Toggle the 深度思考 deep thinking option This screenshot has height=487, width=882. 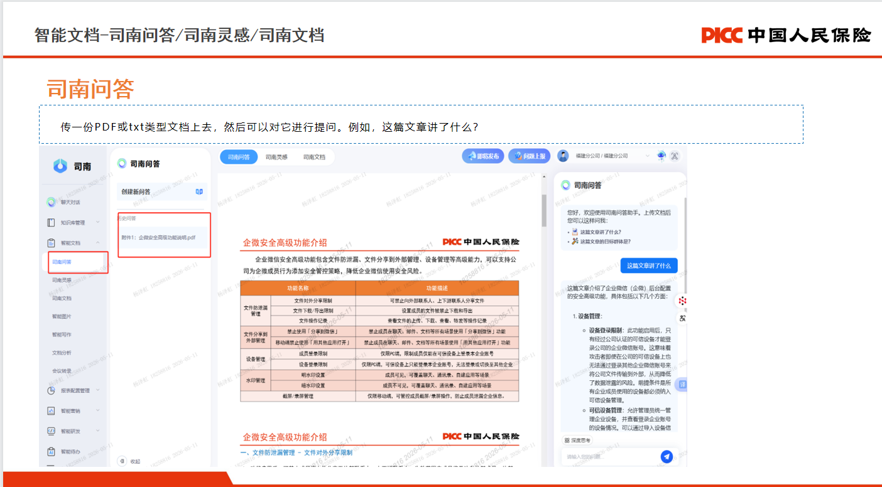[577, 441]
